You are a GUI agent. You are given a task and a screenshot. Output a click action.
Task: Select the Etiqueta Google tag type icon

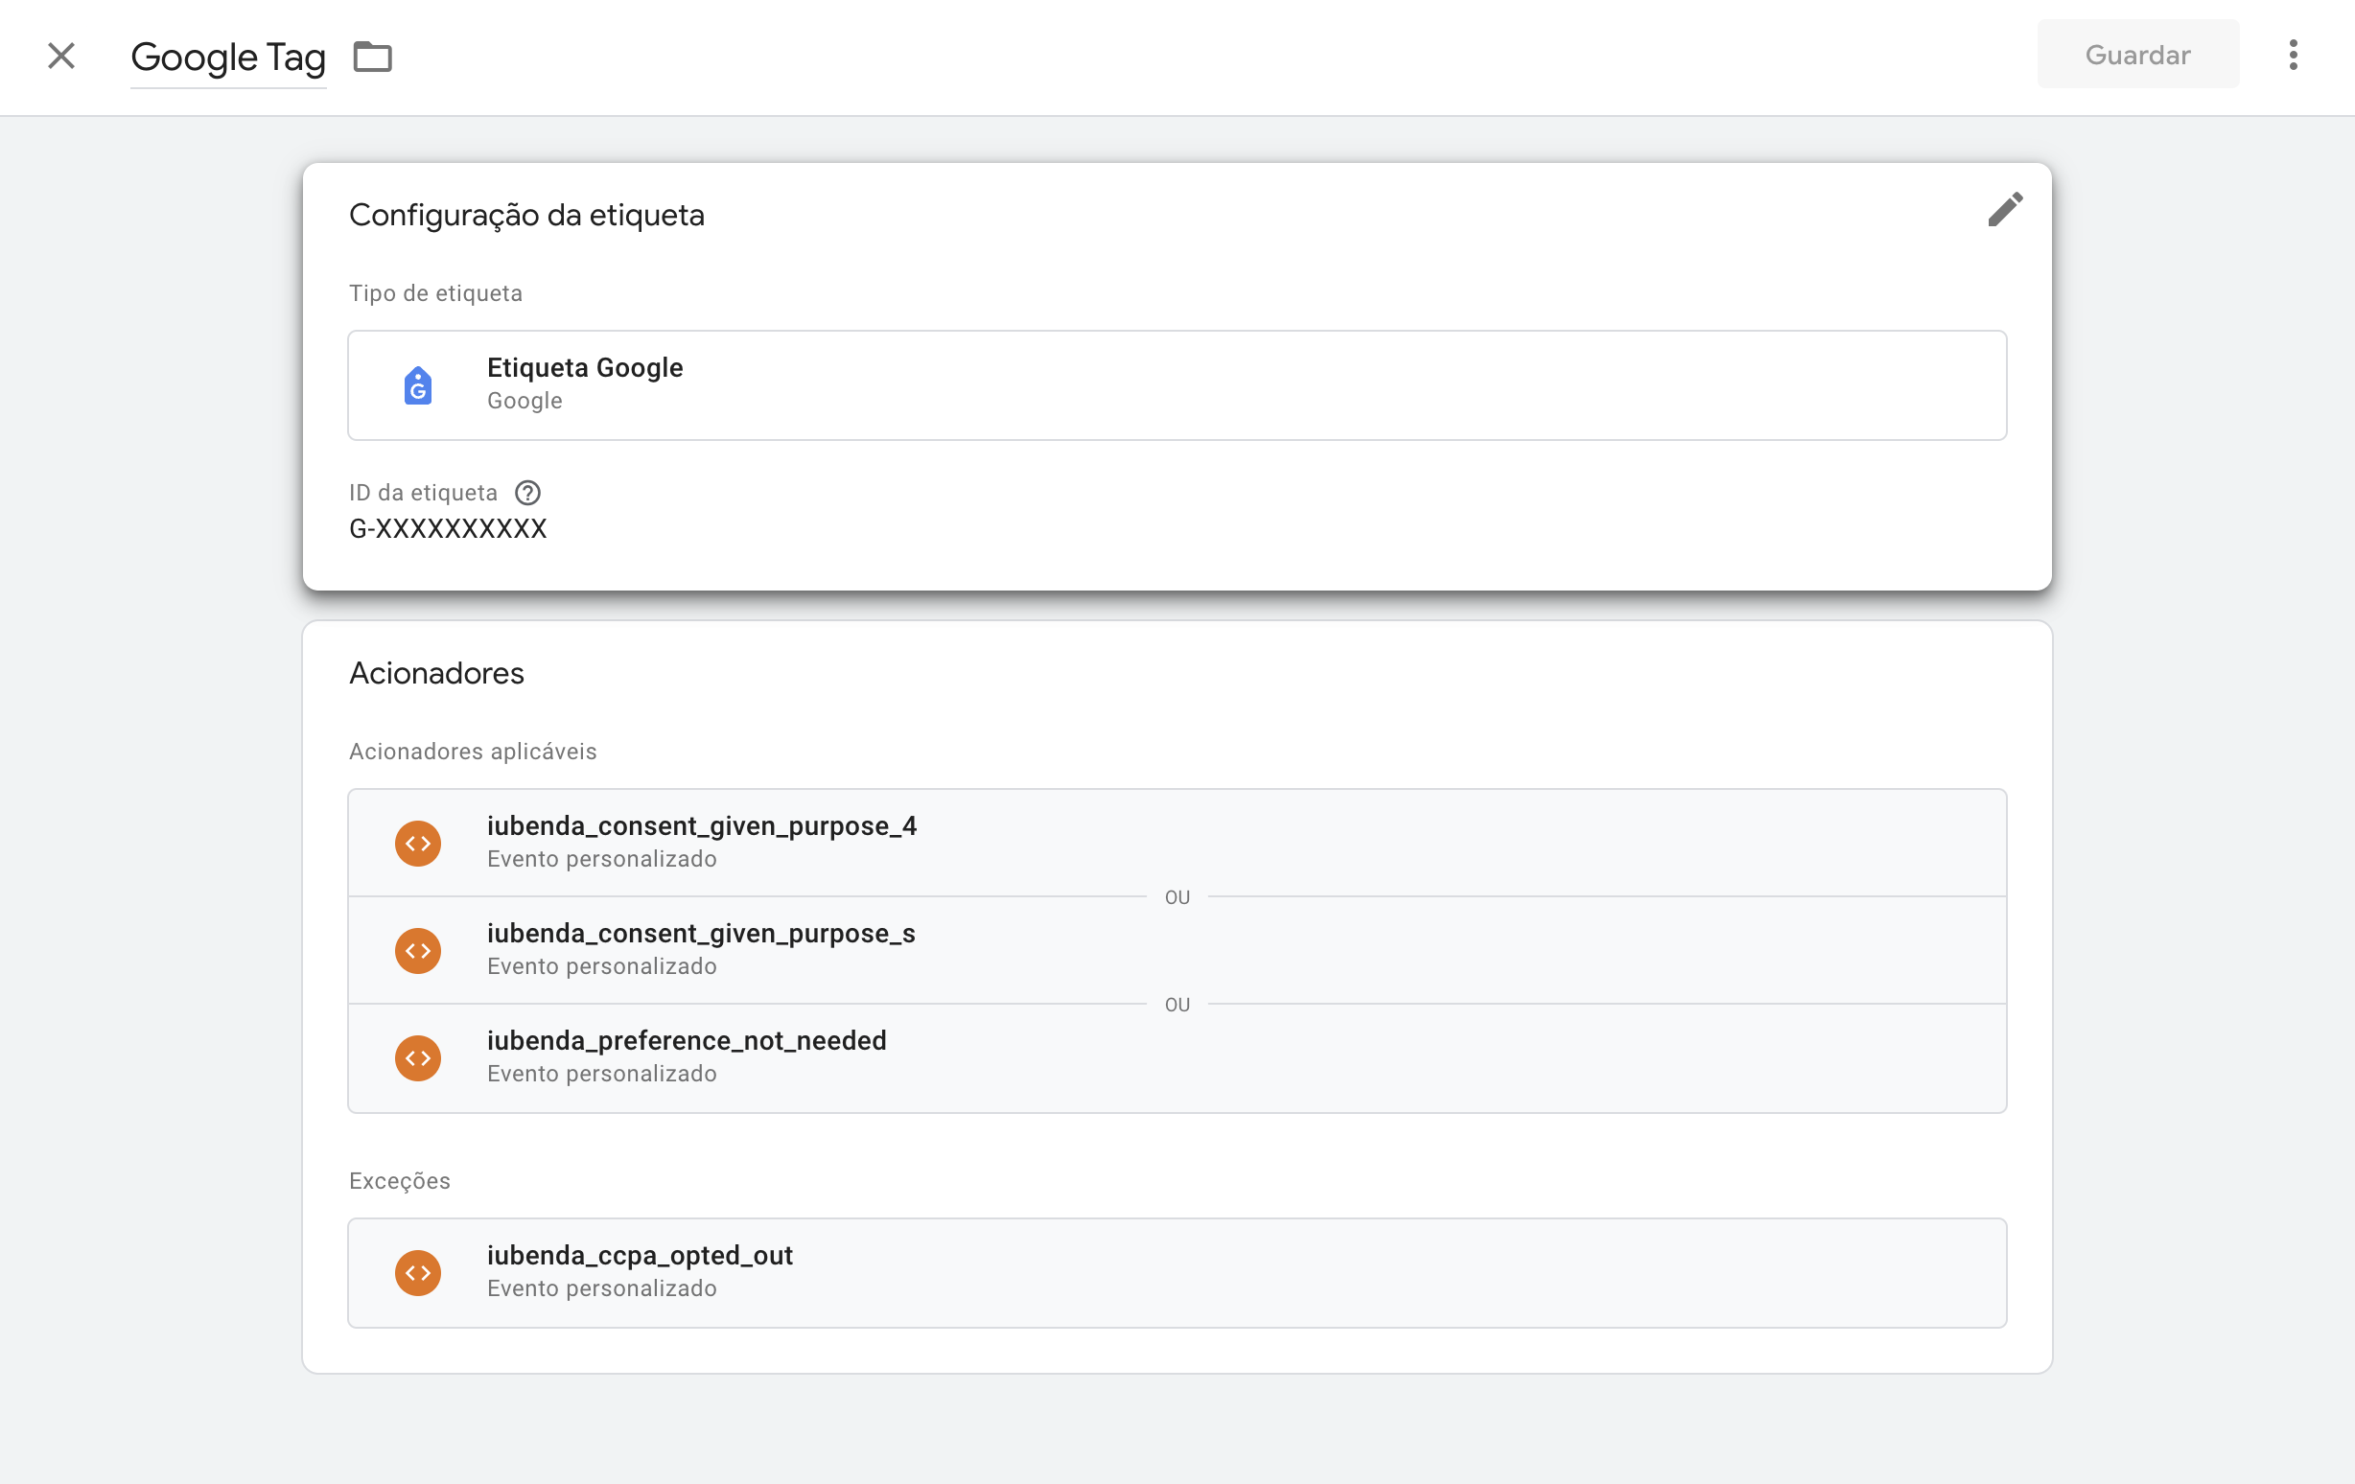click(418, 385)
